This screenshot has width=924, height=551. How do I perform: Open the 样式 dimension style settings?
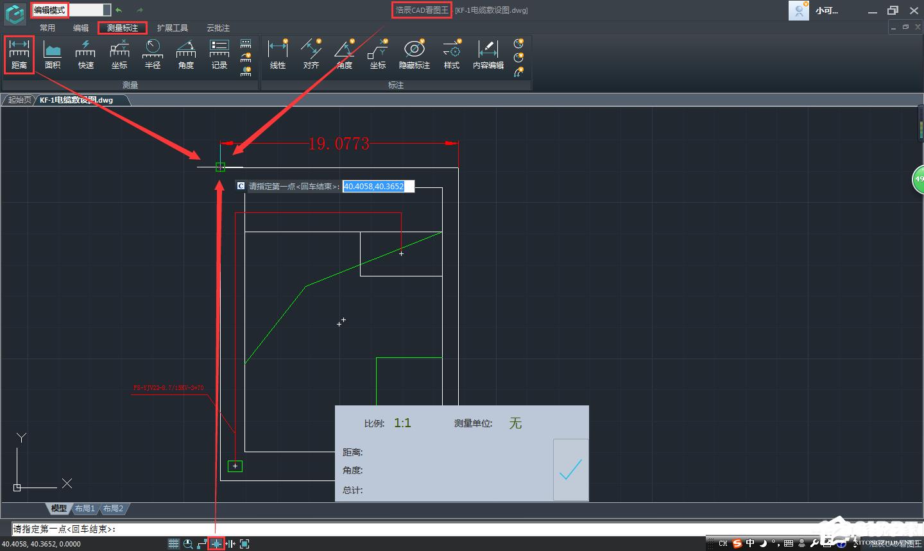click(452, 55)
